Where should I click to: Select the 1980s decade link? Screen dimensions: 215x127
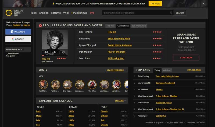click(71, 125)
